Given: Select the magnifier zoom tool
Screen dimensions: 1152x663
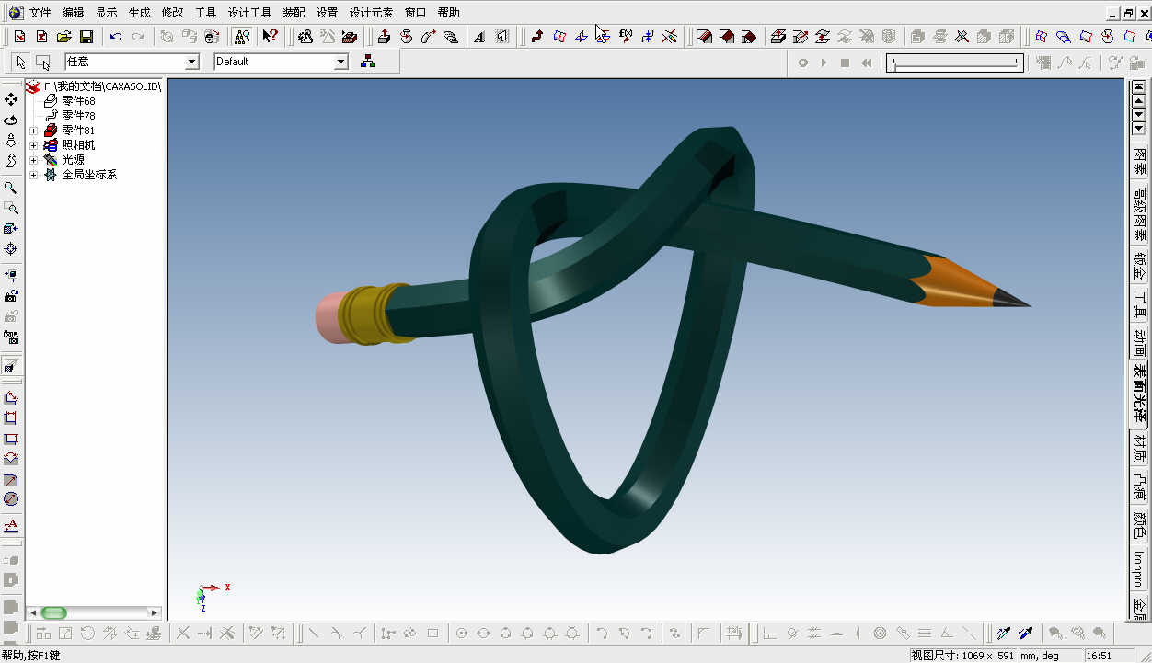Looking at the screenshot, I should [x=11, y=188].
